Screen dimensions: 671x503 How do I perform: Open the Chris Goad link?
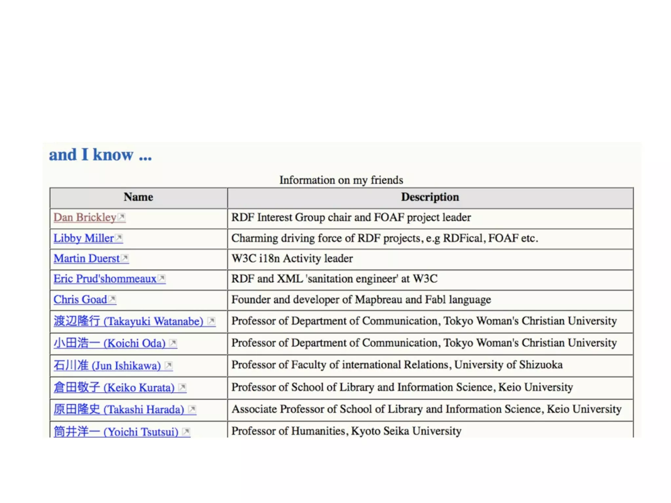80,299
